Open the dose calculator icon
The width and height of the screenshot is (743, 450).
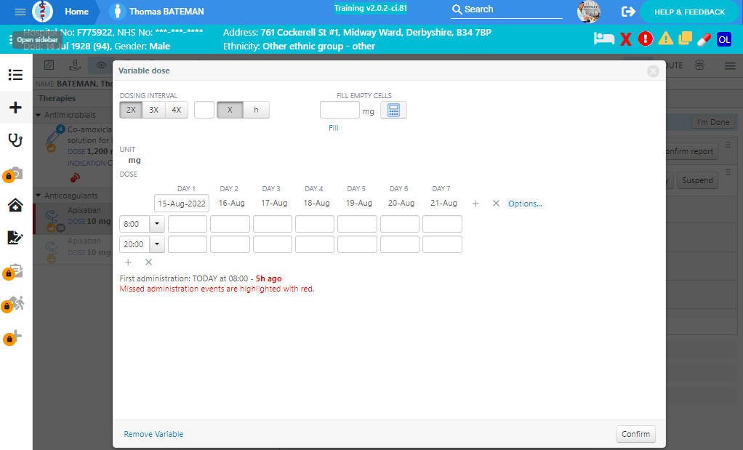pyautogui.click(x=393, y=110)
